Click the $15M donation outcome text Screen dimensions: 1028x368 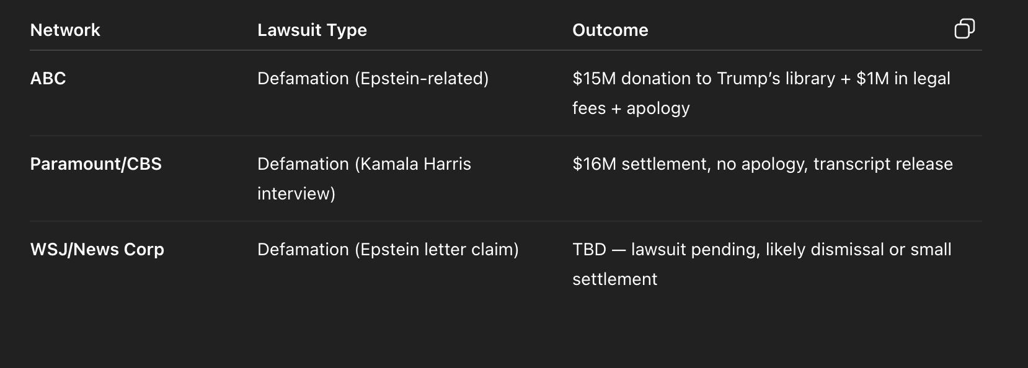point(761,93)
